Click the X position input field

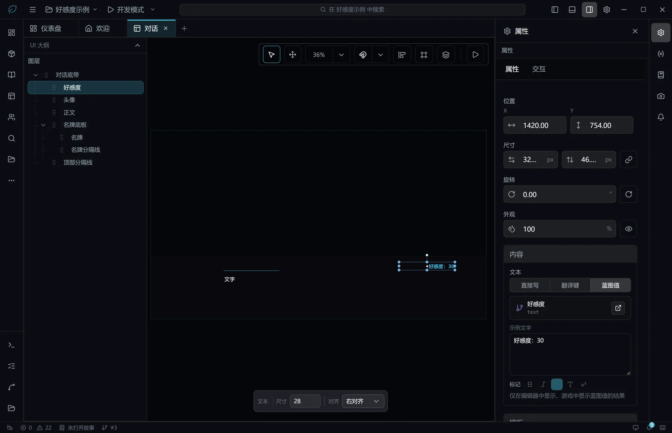click(535, 125)
